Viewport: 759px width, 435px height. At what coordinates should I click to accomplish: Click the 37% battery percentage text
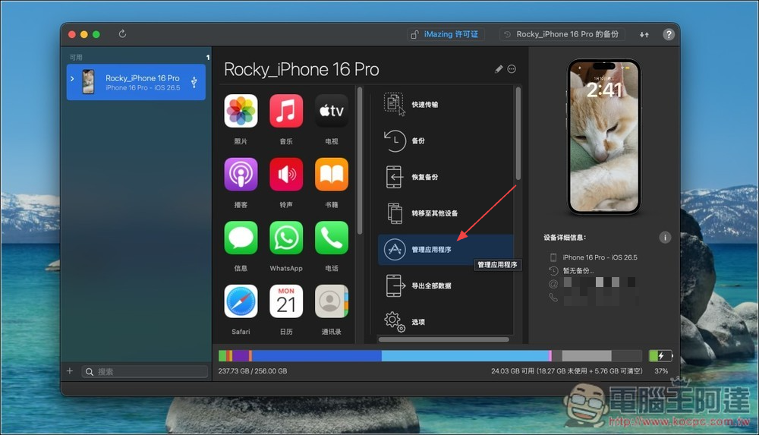pos(661,371)
